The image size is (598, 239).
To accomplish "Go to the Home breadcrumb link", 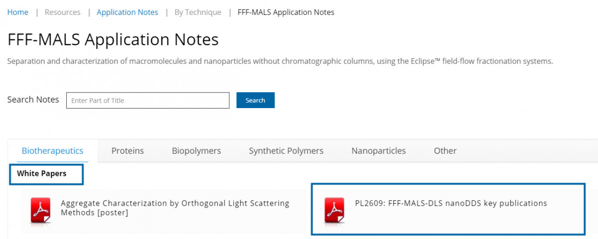I will pyautogui.click(x=17, y=12).
